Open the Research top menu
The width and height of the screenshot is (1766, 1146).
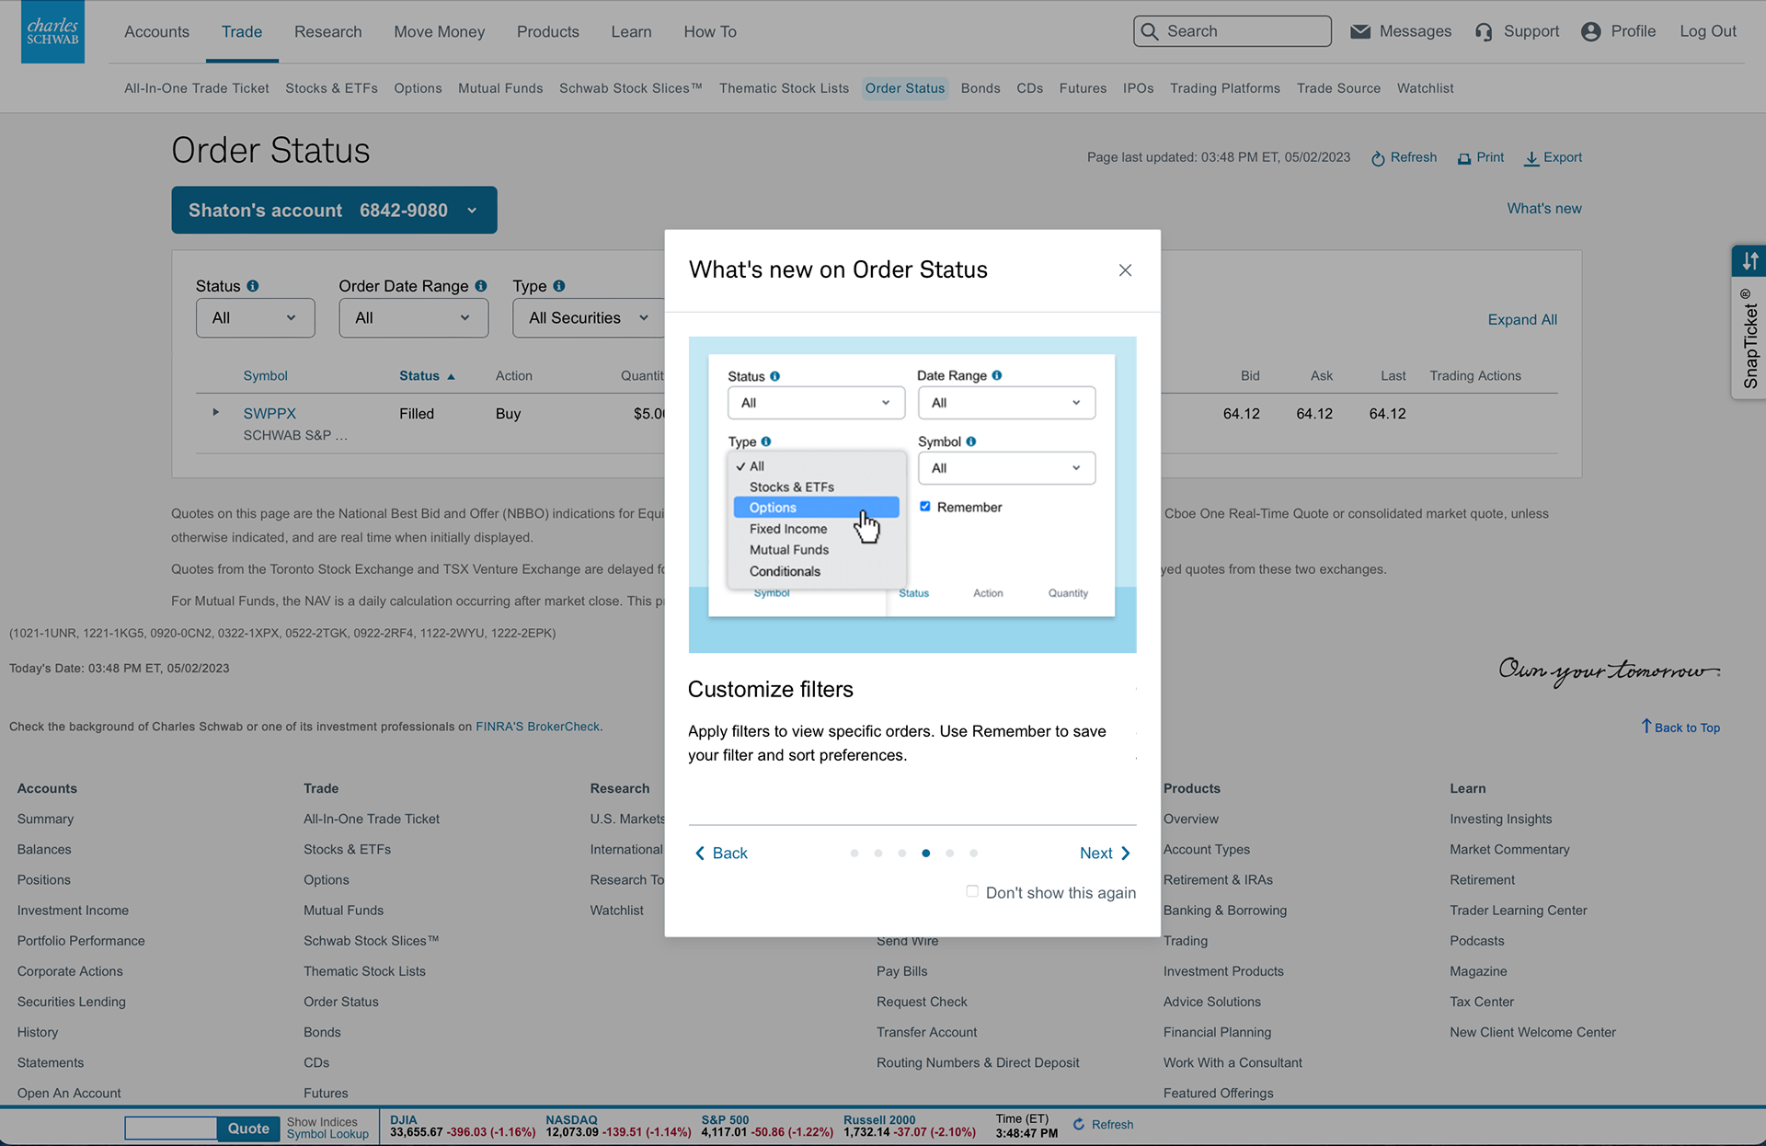327,32
